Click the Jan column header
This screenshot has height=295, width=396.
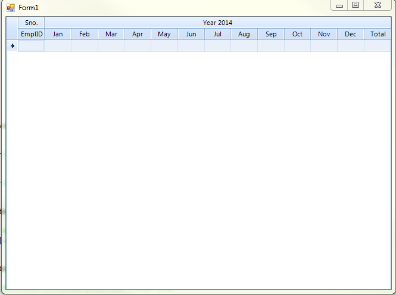tap(58, 34)
